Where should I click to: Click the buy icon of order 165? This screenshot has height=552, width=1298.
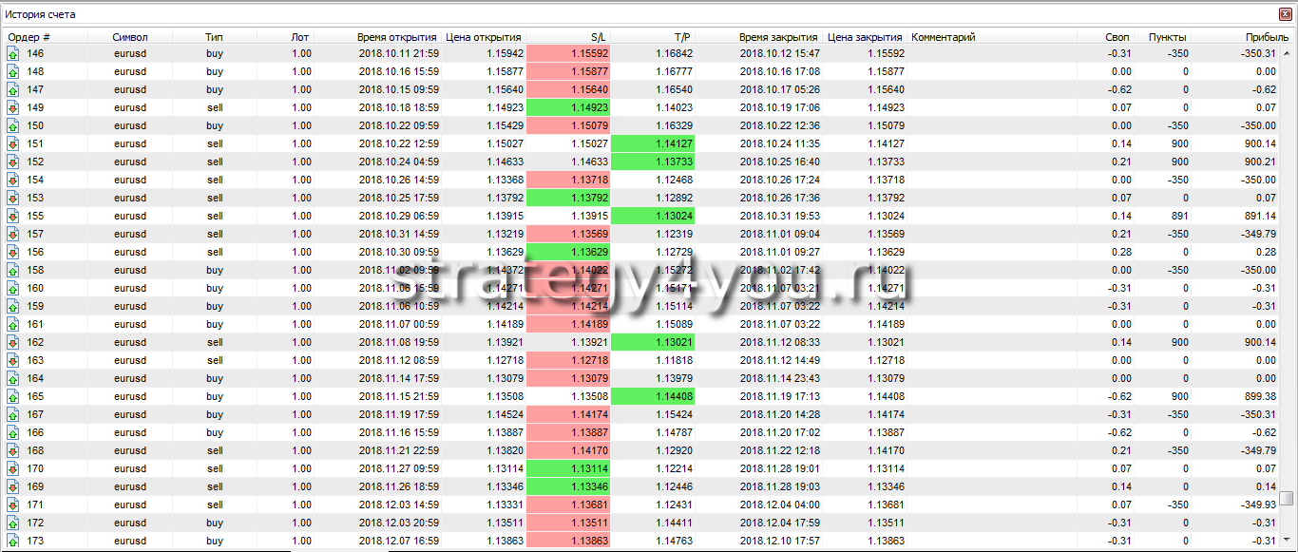point(13,396)
